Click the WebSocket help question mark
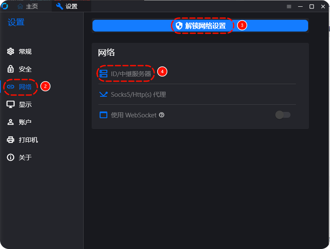 pos(161,115)
